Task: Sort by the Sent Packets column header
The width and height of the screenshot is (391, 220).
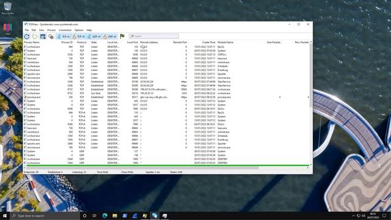Action: click(x=274, y=42)
